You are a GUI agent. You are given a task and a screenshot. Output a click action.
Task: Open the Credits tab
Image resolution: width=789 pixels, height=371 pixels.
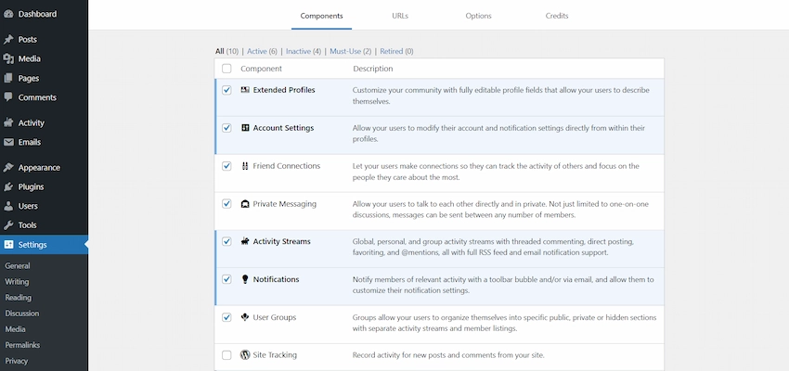(x=556, y=16)
